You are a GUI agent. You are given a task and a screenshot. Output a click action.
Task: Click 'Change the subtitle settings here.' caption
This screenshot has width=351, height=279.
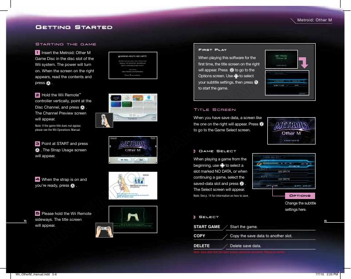pos(301,206)
